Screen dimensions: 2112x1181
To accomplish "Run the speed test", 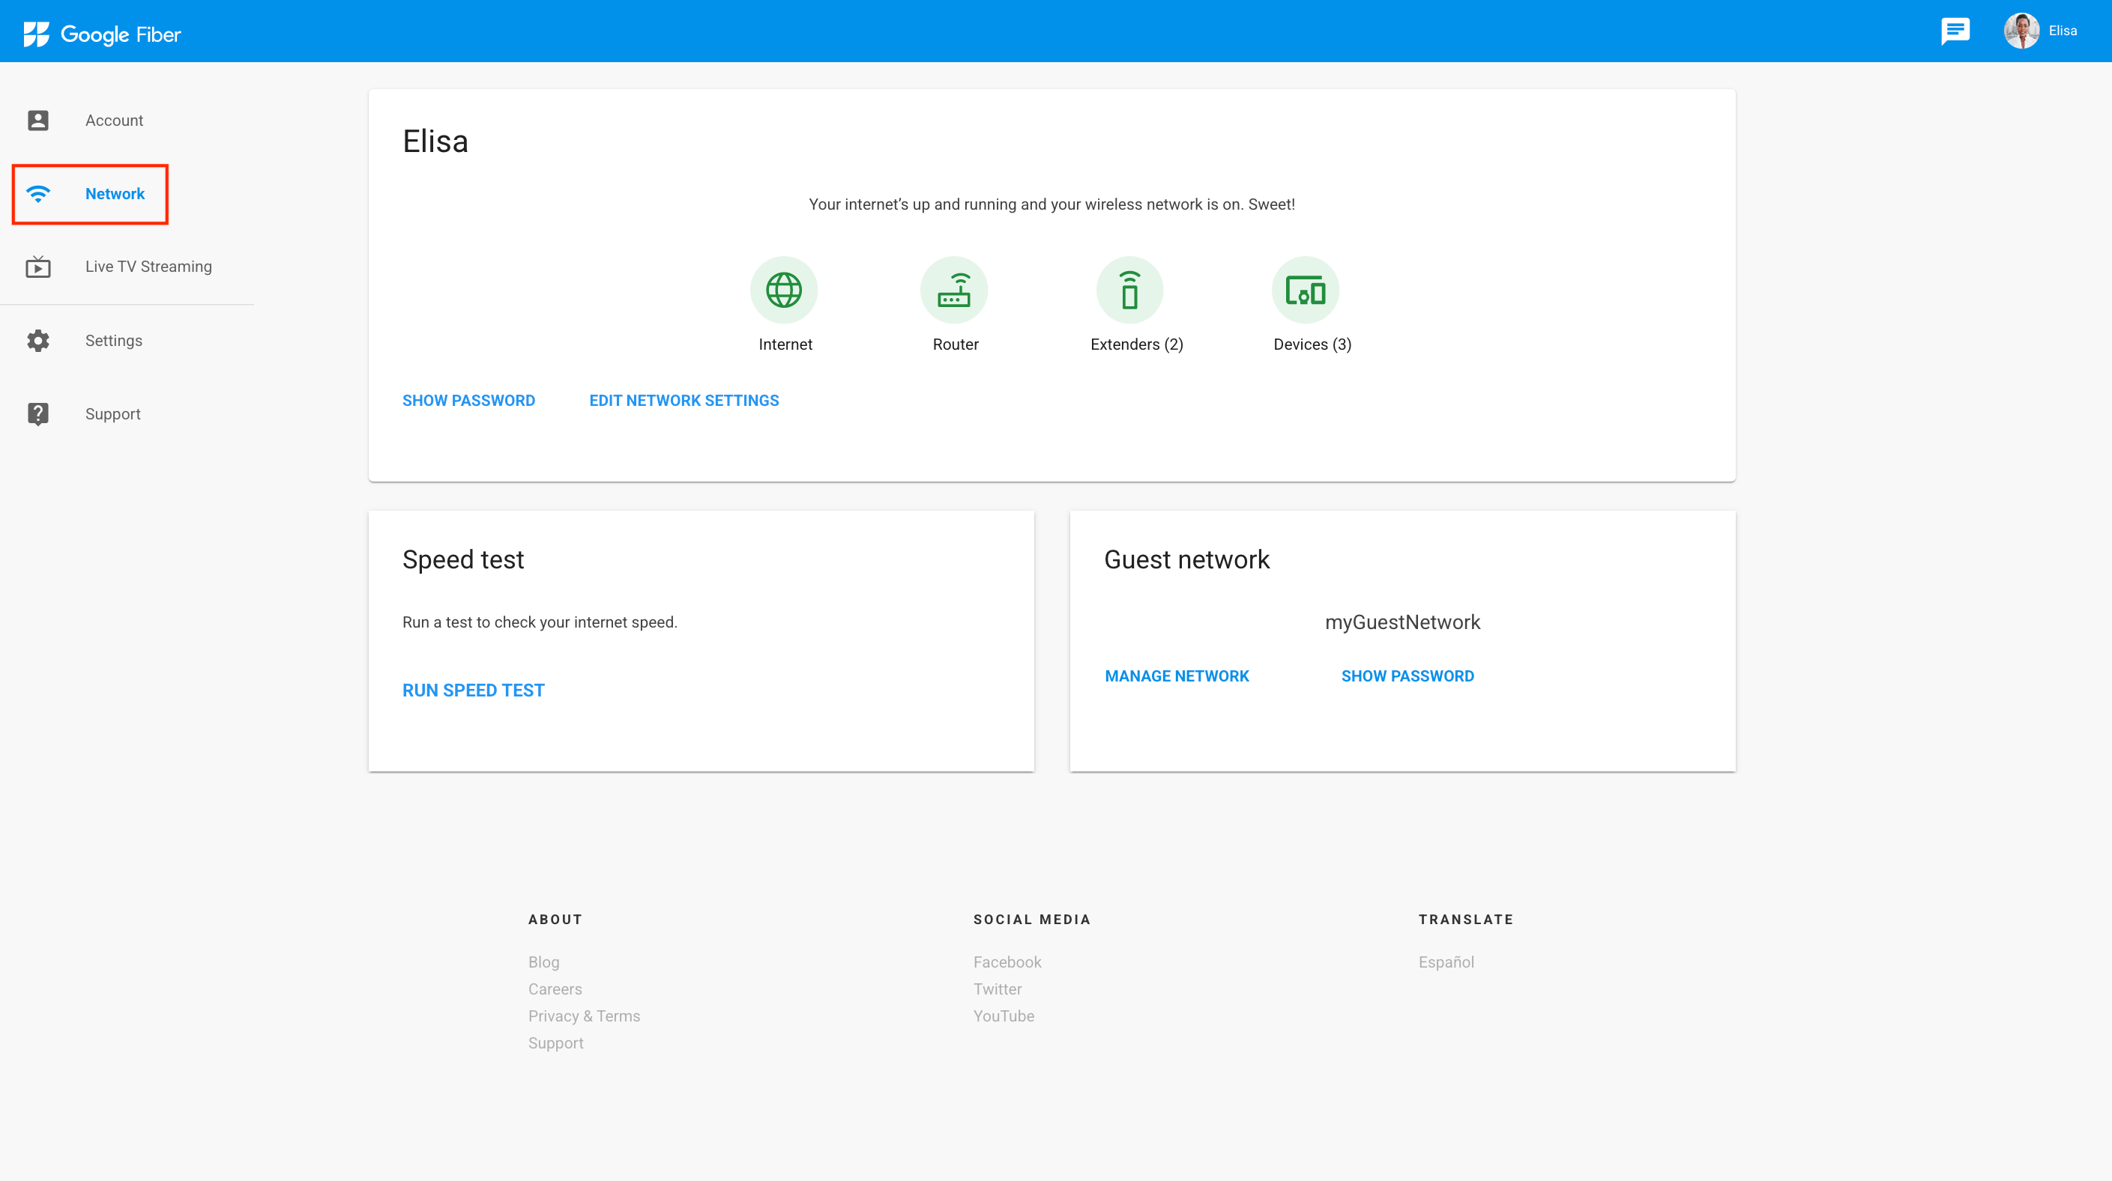I will coord(473,690).
